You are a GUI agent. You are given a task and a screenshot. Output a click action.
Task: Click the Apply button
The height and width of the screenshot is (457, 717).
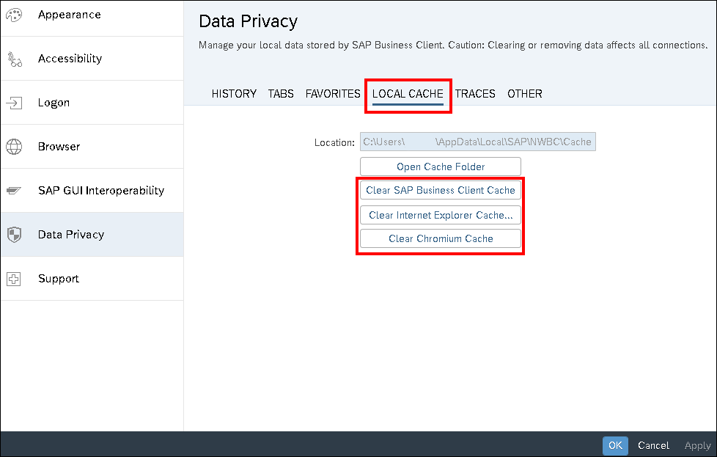[x=697, y=445]
